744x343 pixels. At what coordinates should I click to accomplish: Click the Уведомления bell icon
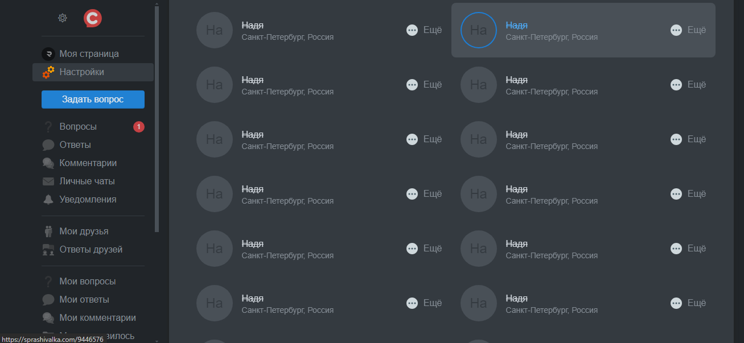click(x=48, y=199)
